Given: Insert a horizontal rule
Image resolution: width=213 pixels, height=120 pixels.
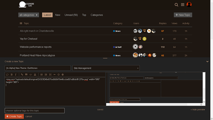Looking at the screenshot, I should (x=54, y=75).
